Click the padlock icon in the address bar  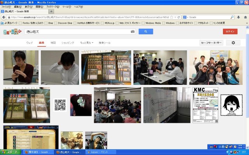pos(9,17)
